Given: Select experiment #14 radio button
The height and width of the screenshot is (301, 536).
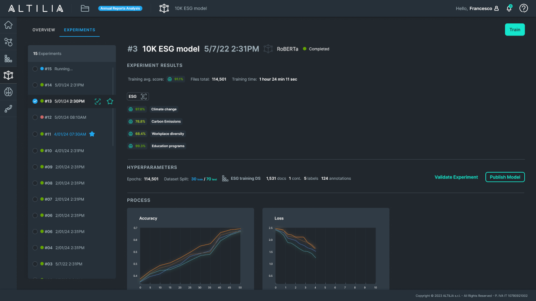Looking at the screenshot, I should click(x=35, y=85).
